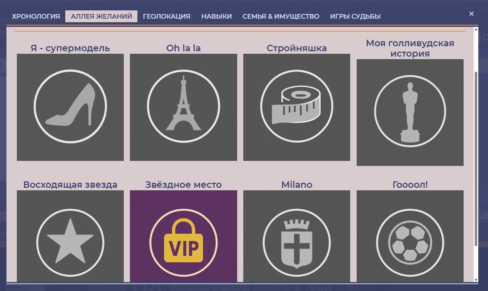488x291 pixels.
Task: Click the Я - супермодель achievement title
Action: coord(70,48)
